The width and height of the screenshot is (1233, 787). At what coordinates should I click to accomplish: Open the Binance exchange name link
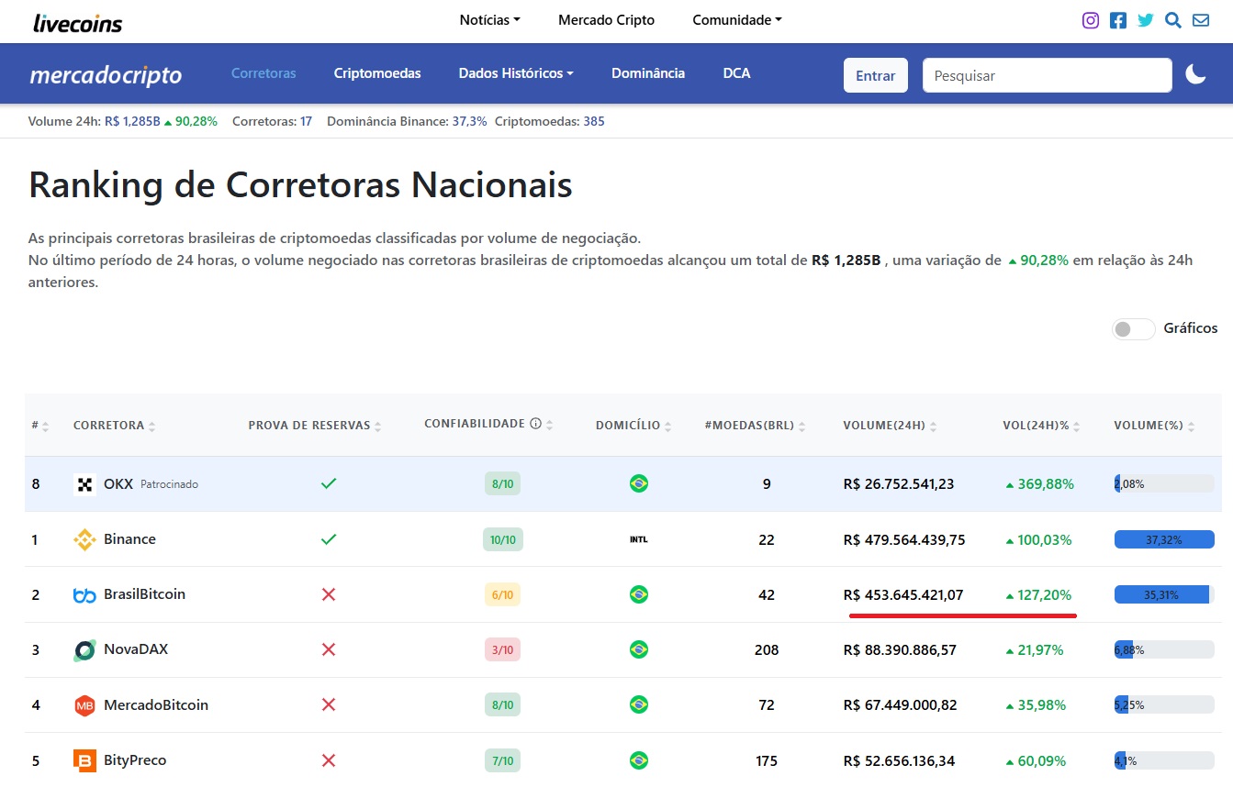(x=129, y=539)
